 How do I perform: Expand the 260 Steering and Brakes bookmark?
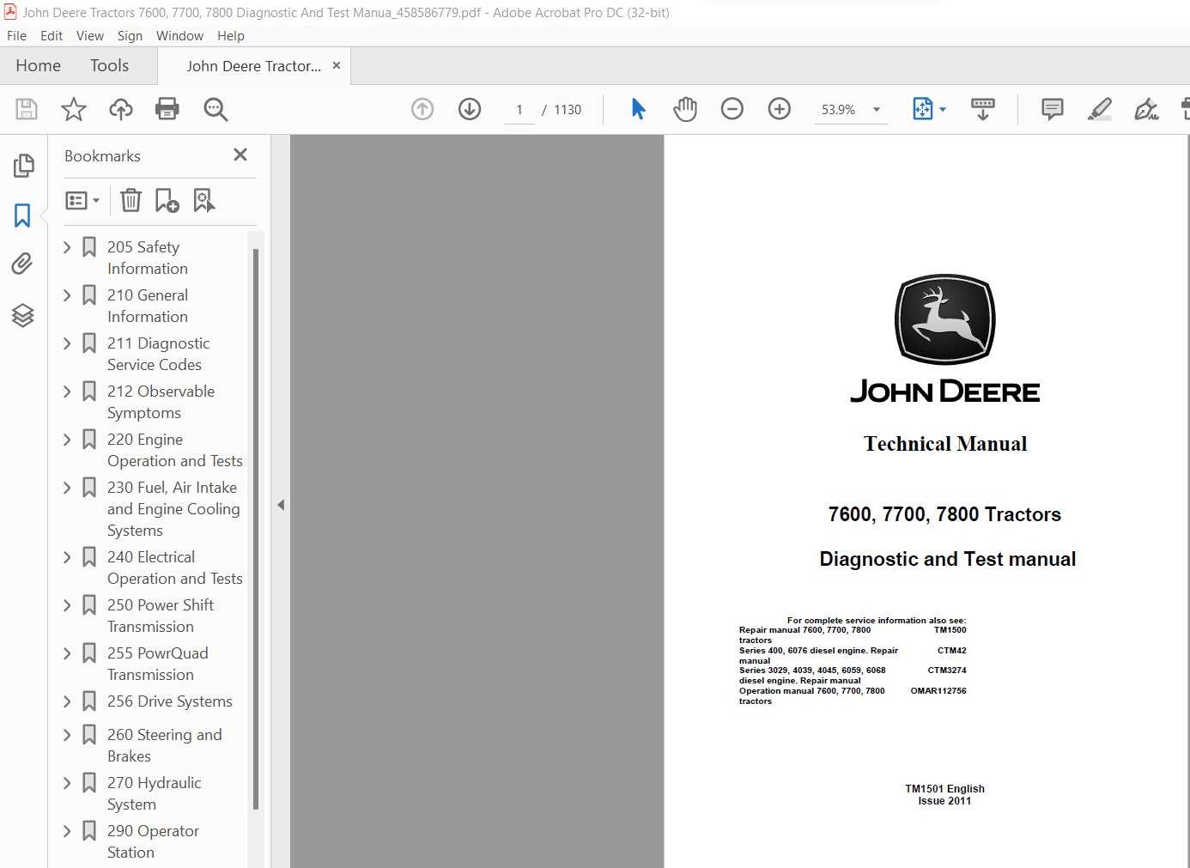tap(67, 735)
